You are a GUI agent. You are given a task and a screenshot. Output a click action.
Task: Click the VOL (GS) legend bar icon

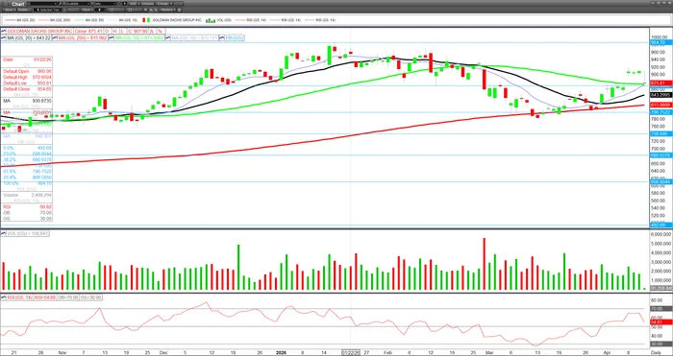click(x=211, y=20)
